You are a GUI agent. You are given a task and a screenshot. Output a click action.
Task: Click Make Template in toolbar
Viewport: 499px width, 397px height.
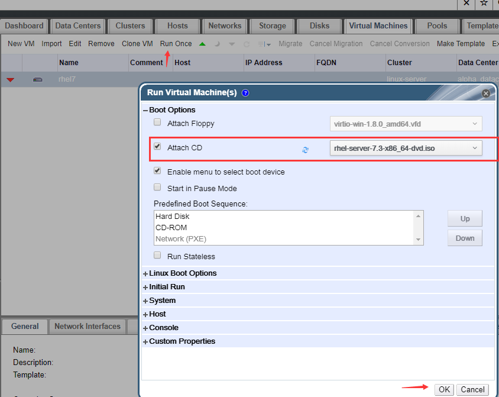point(461,44)
